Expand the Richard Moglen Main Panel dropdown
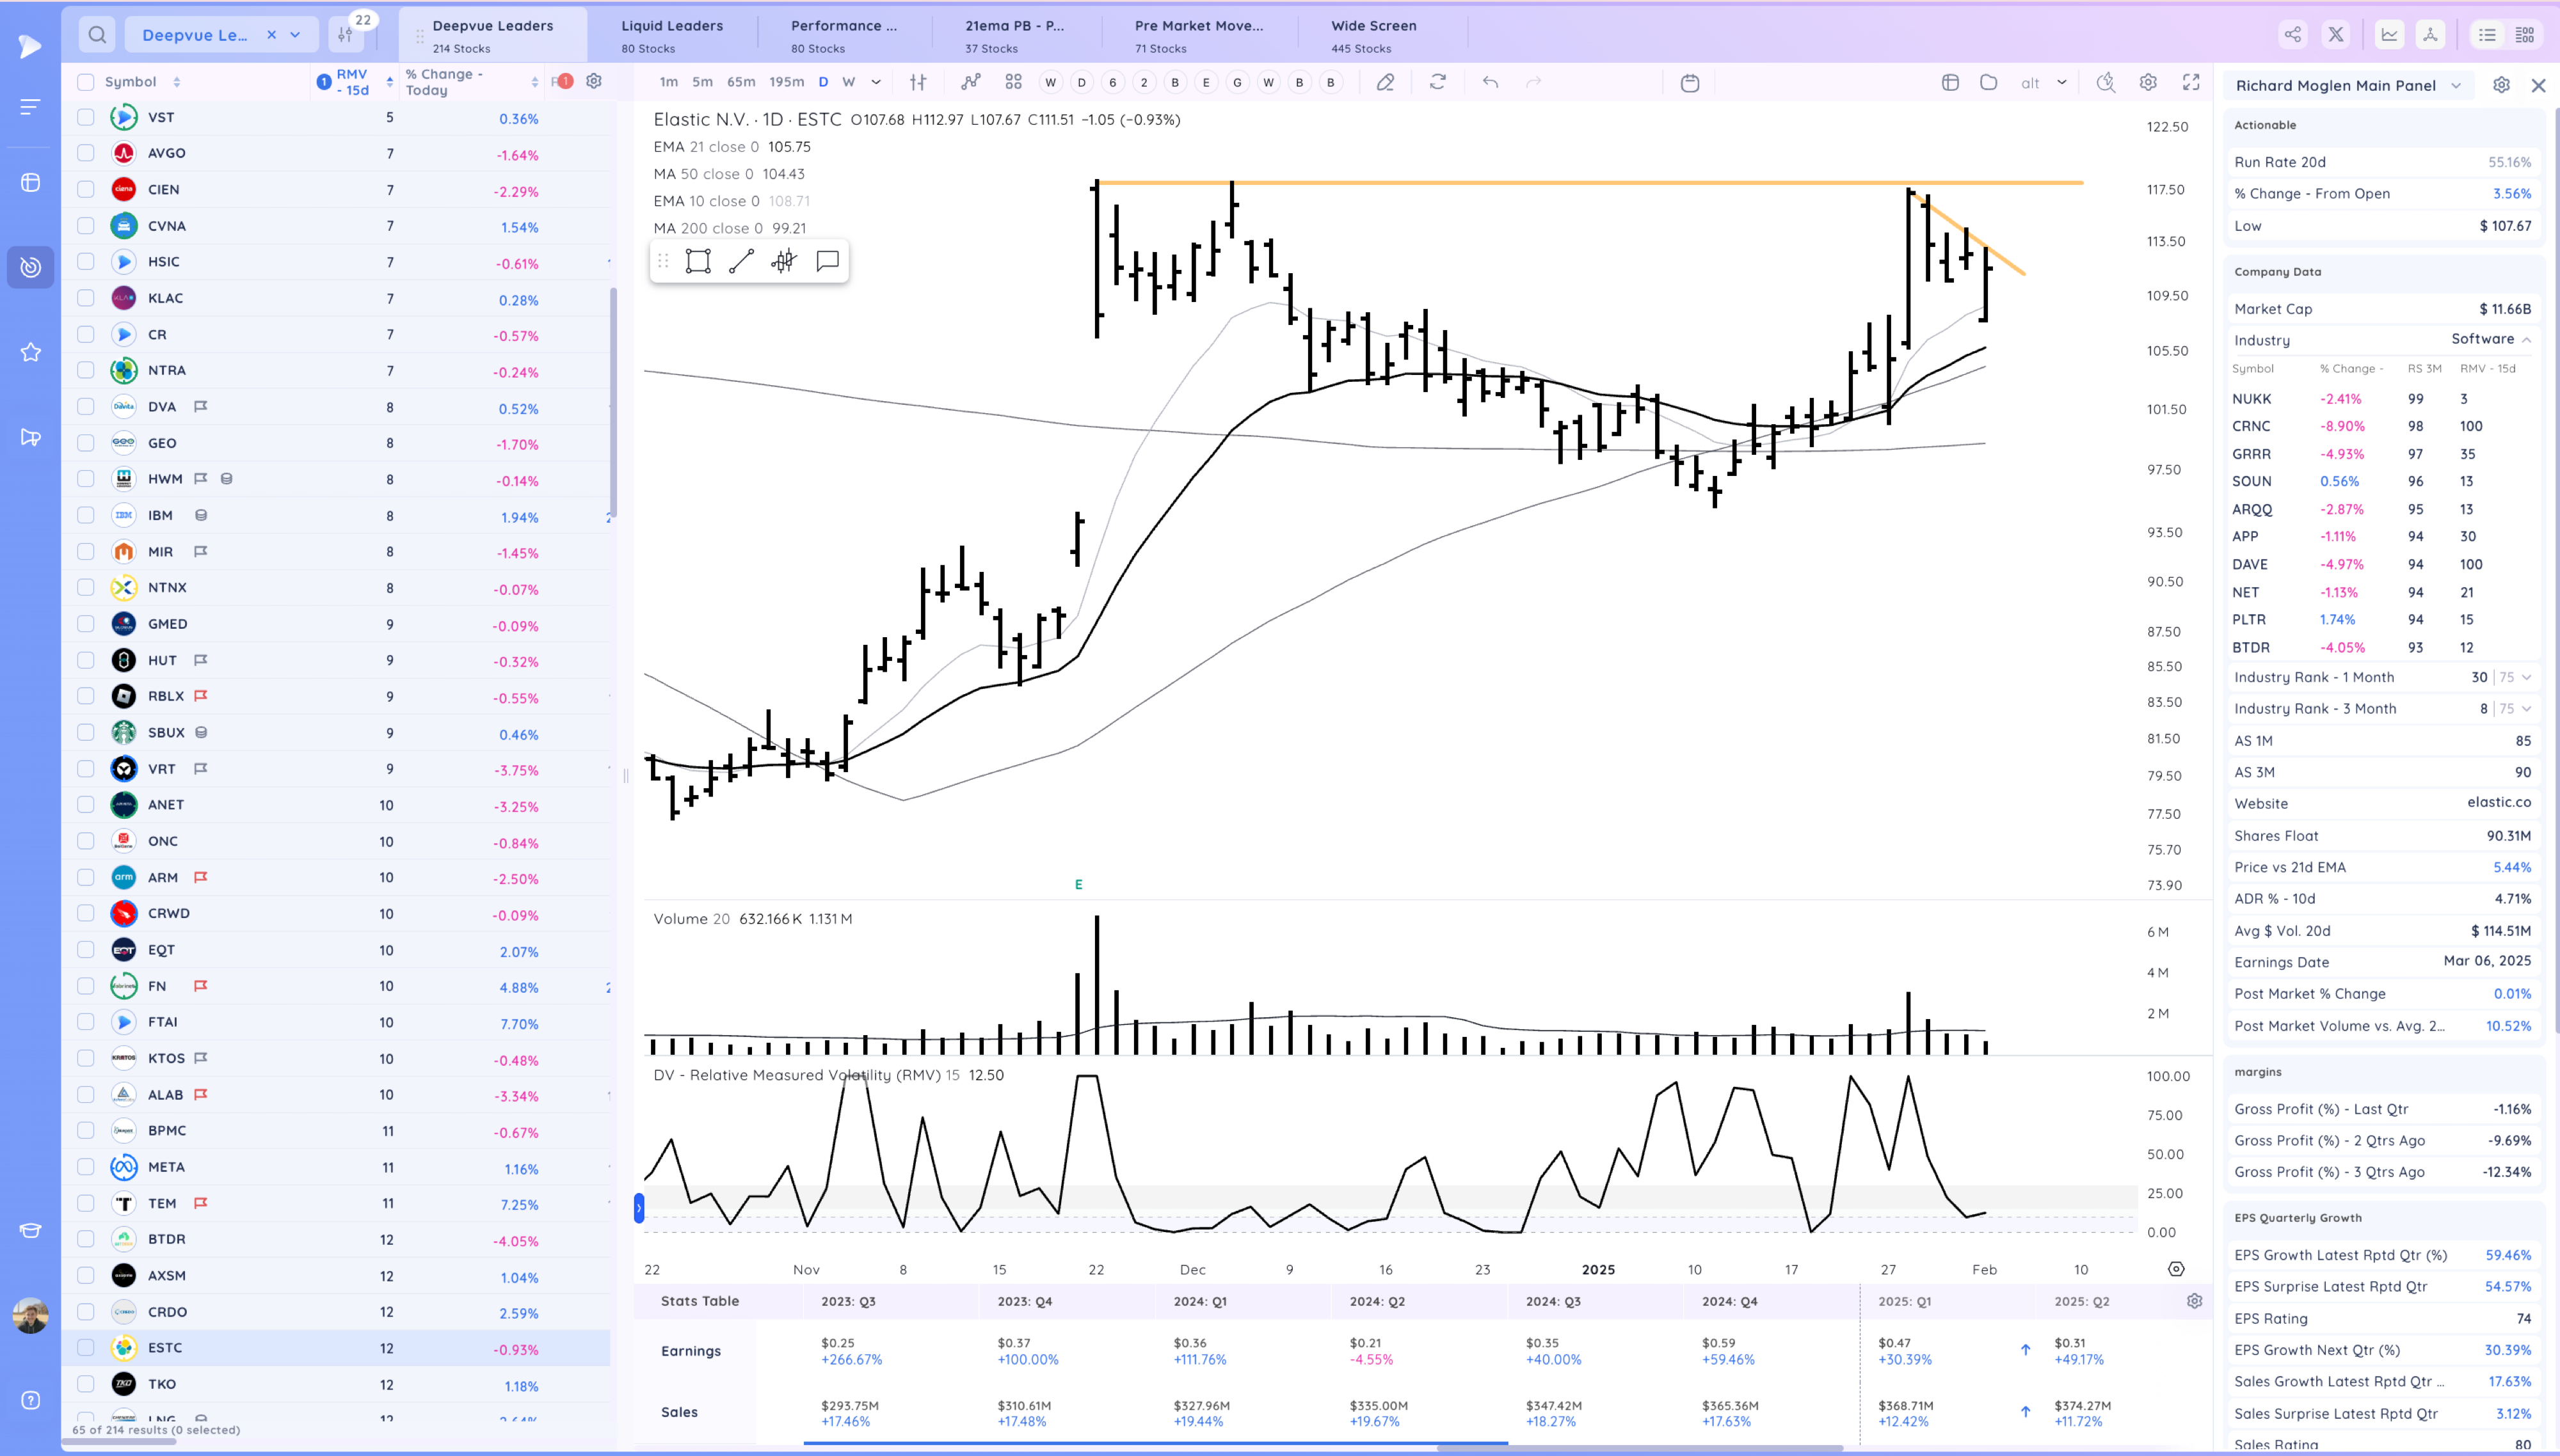This screenshot has height=1456, width=2560. (2456, 86)
